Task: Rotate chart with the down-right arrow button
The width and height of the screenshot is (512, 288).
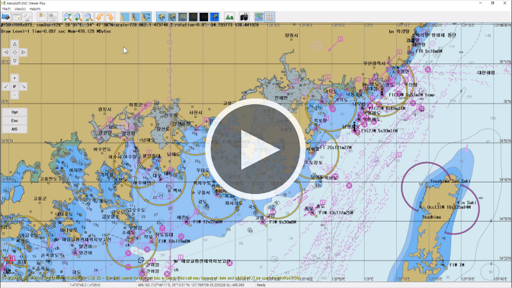Action: [x=23, y=85]
